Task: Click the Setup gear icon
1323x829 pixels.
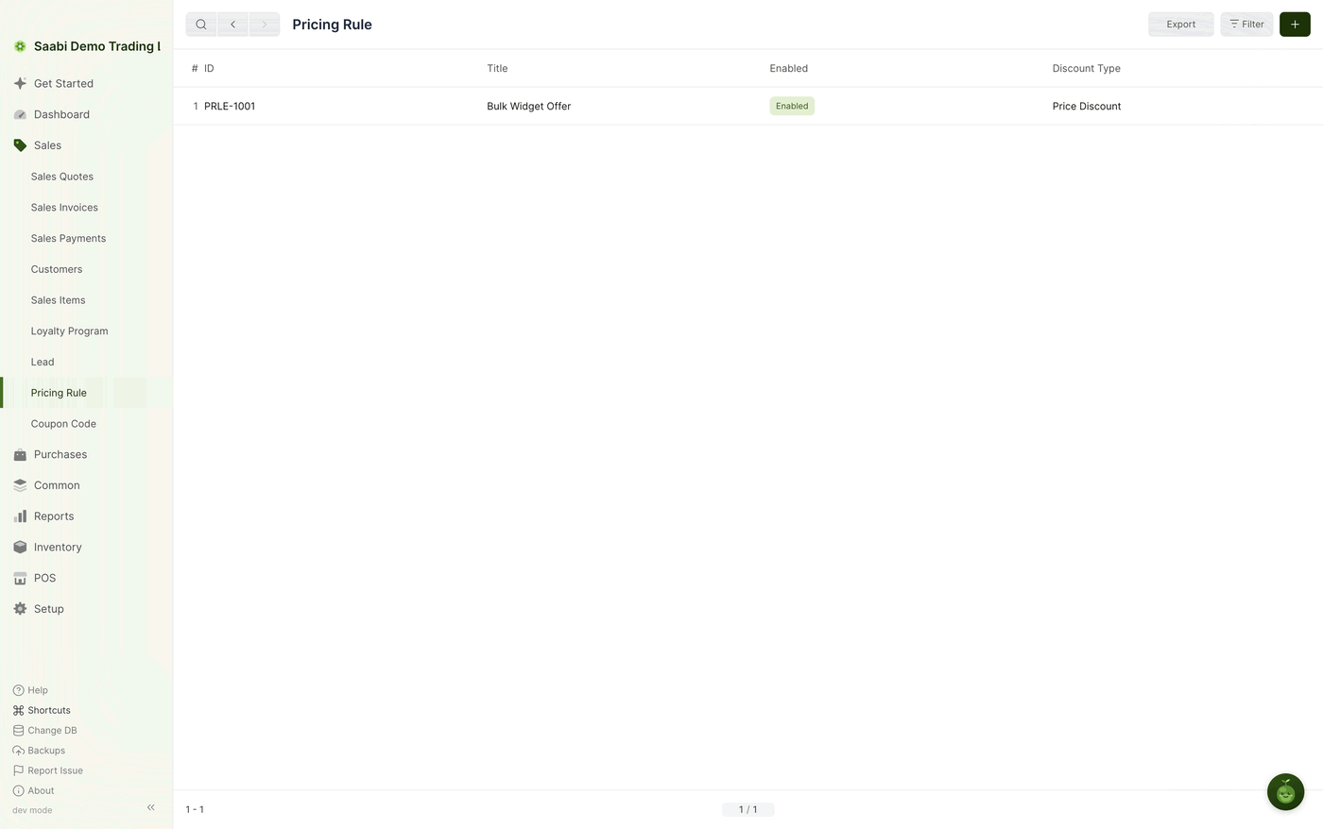Action: pyautogui.click(x=20, y=609)
